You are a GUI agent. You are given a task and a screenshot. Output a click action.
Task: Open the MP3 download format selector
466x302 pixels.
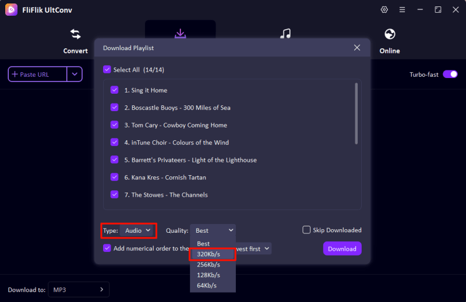[x=78, y=289]
